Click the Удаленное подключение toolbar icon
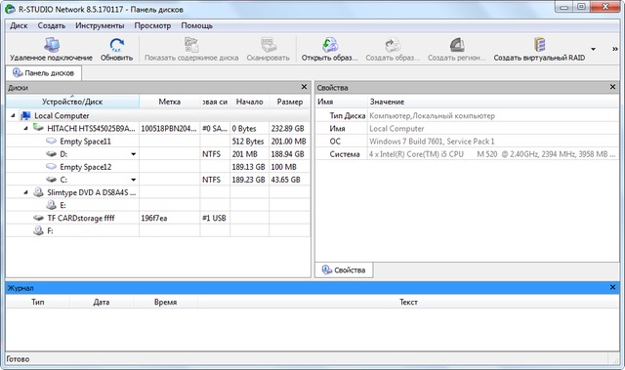625x370 pixels. tap(52, 45)
